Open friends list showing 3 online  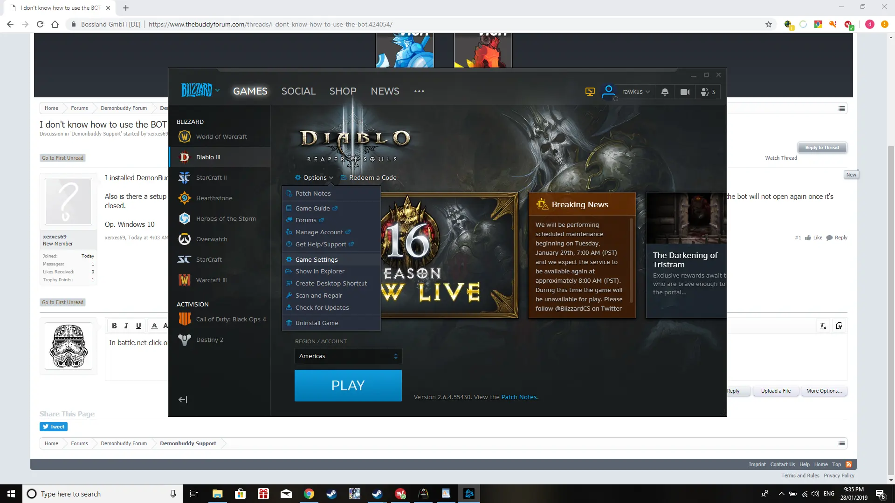(708, 92)
